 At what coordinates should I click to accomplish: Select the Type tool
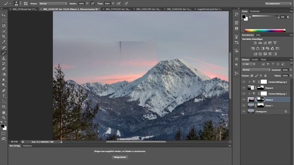(4, 96)
